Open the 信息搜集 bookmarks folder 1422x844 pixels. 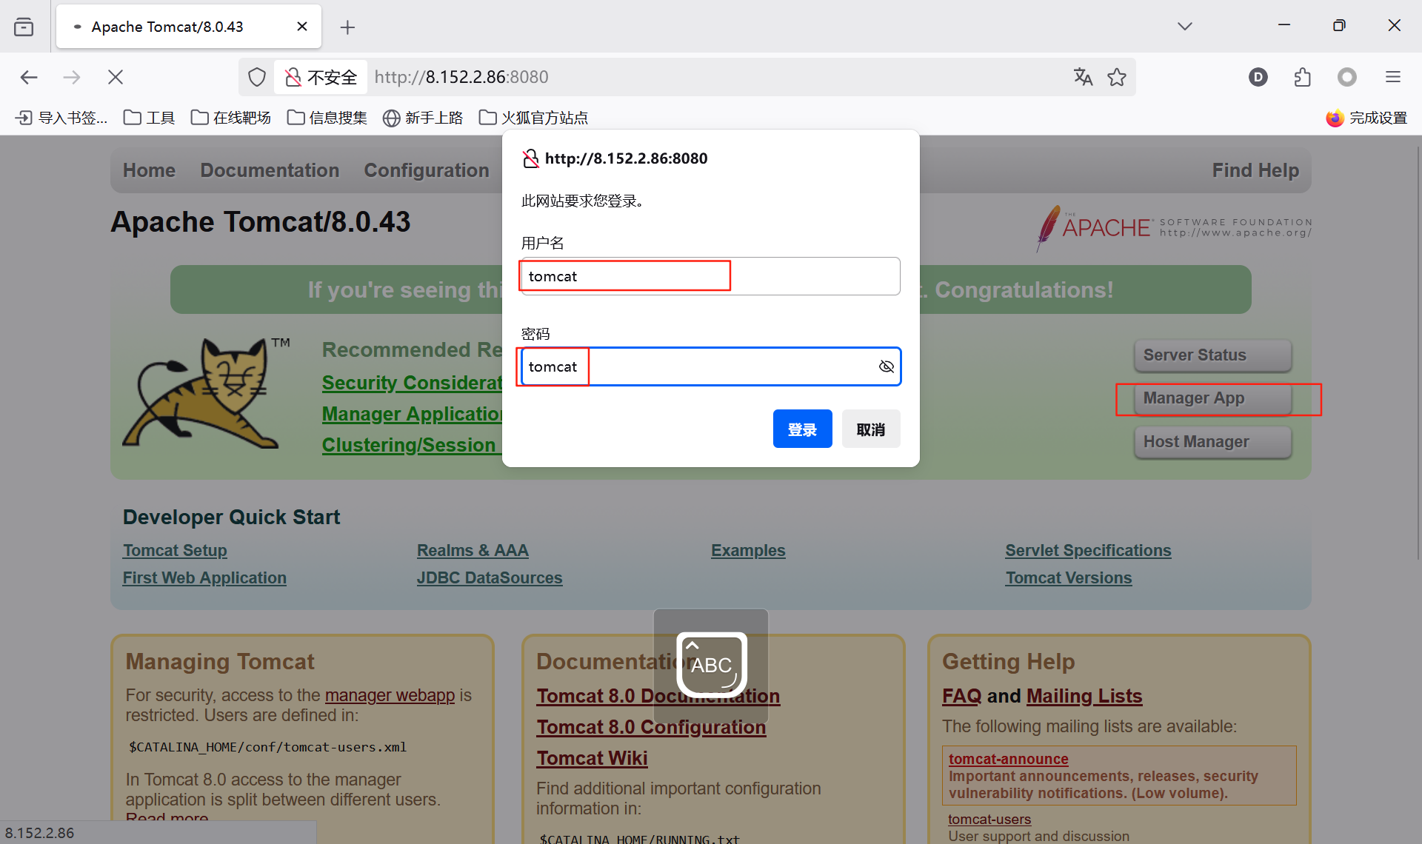tap(327, 118)
